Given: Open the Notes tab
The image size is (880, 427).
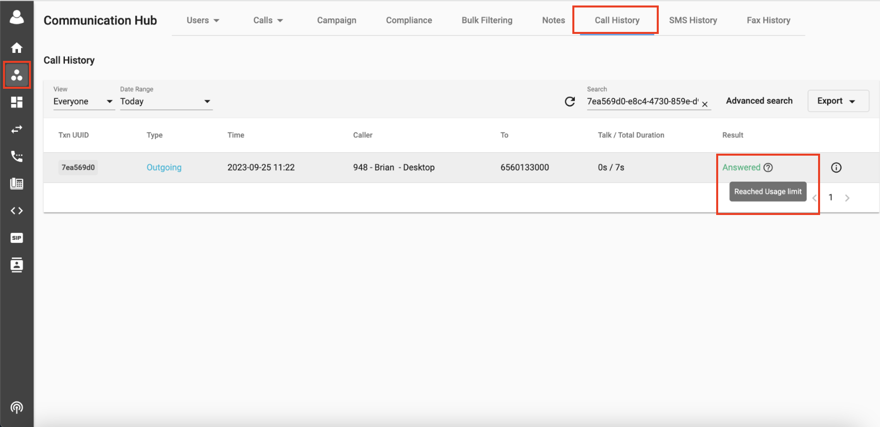Looking at the screenshot, I should [553, 20].
